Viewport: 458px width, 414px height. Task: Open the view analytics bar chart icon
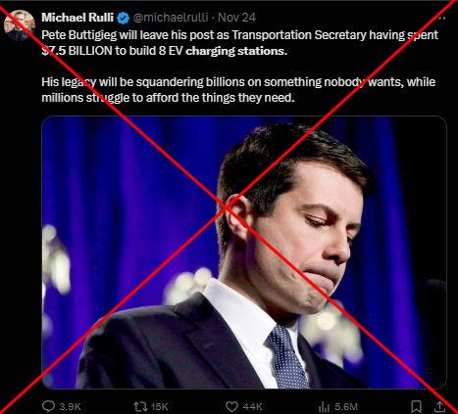coord(324,407)
